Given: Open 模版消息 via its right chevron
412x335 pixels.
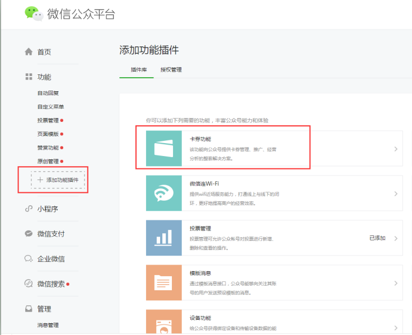Looking at the screenshot, I should click(396, 284).
